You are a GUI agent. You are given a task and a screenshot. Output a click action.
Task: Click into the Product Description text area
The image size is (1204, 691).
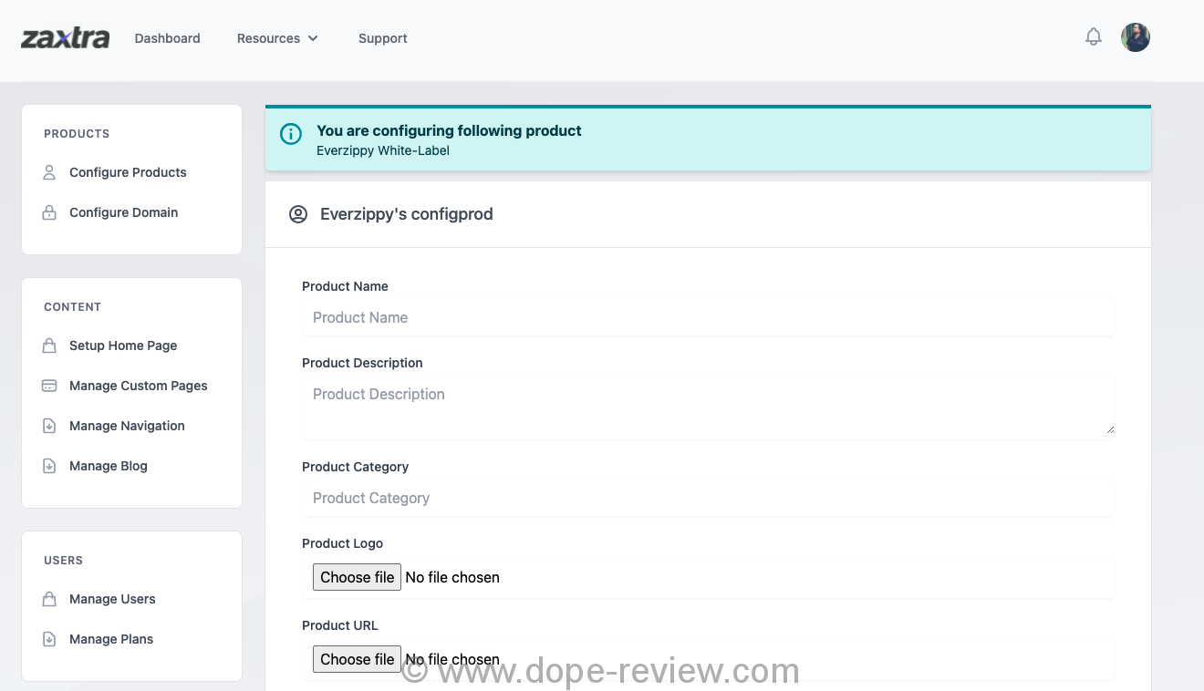click(x=708, y=407)
